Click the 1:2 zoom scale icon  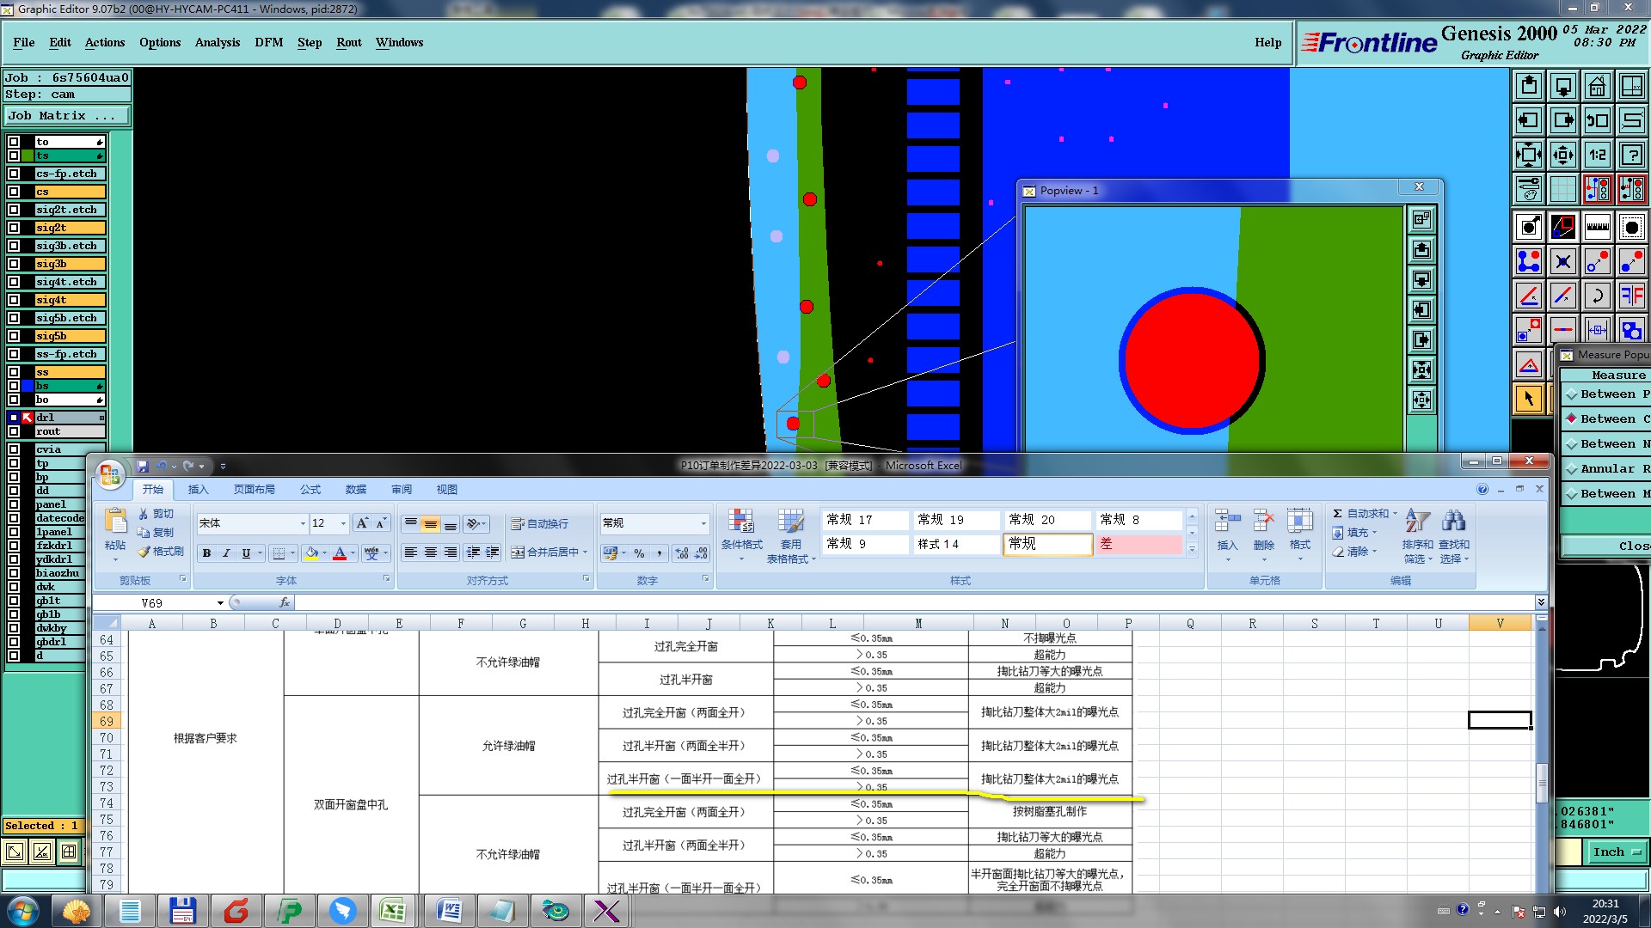click(1597, 155)
